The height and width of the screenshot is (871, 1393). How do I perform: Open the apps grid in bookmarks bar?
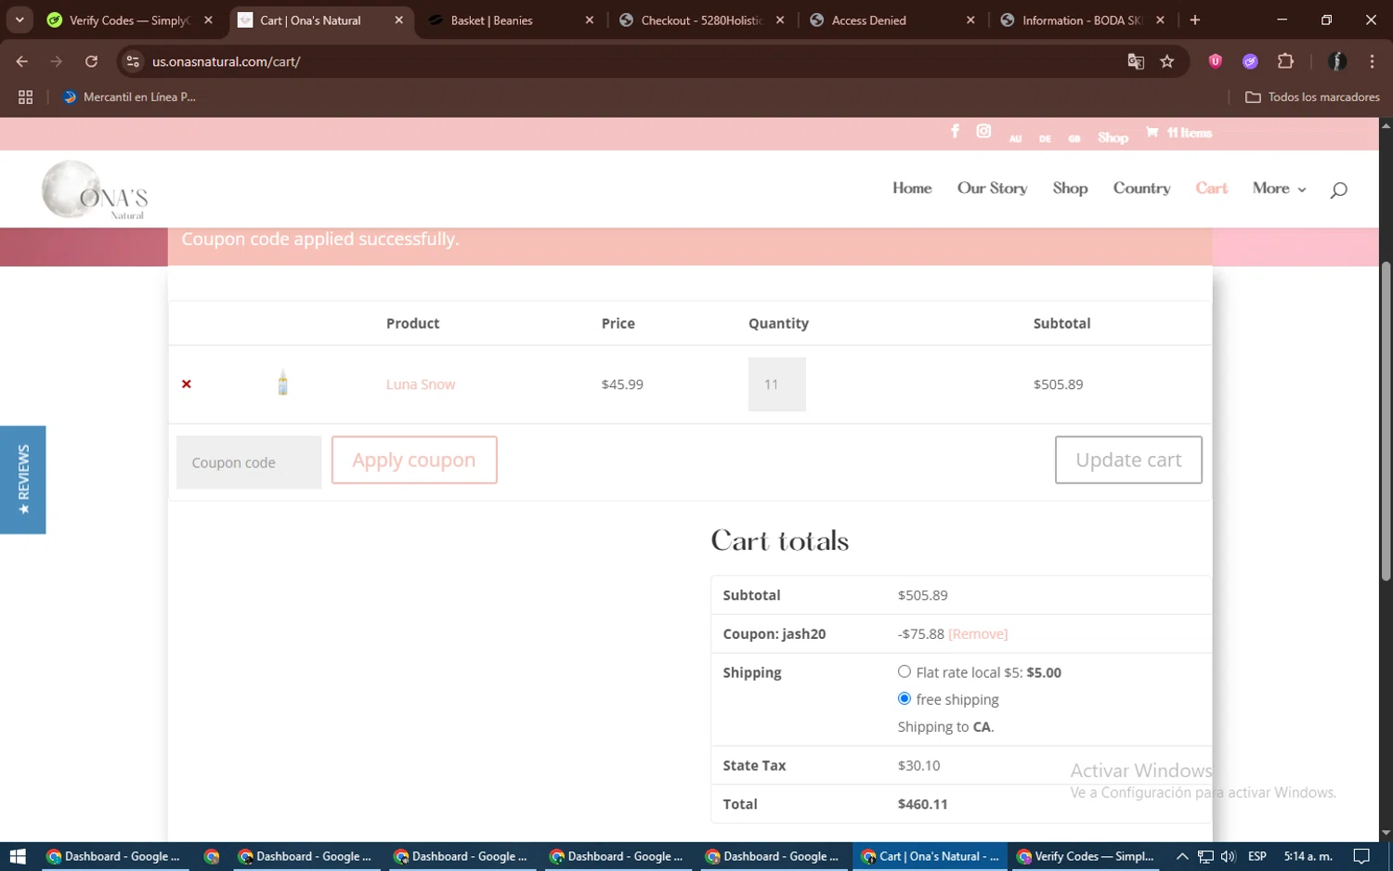tap(25, 97)
